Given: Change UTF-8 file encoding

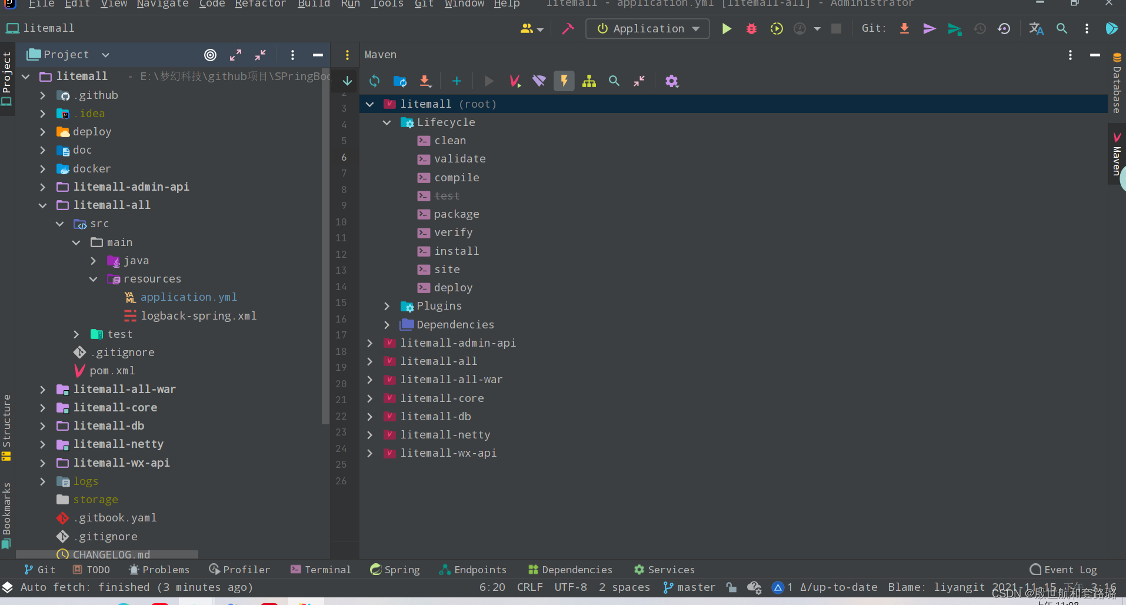Looking at the screenshot, I should click(x=571, y=587).
